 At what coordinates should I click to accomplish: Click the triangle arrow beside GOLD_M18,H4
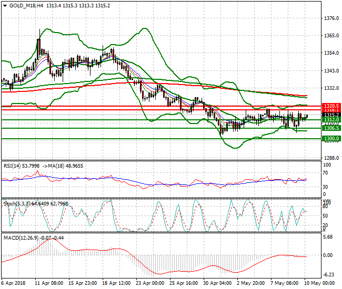(x=5, y=5)
